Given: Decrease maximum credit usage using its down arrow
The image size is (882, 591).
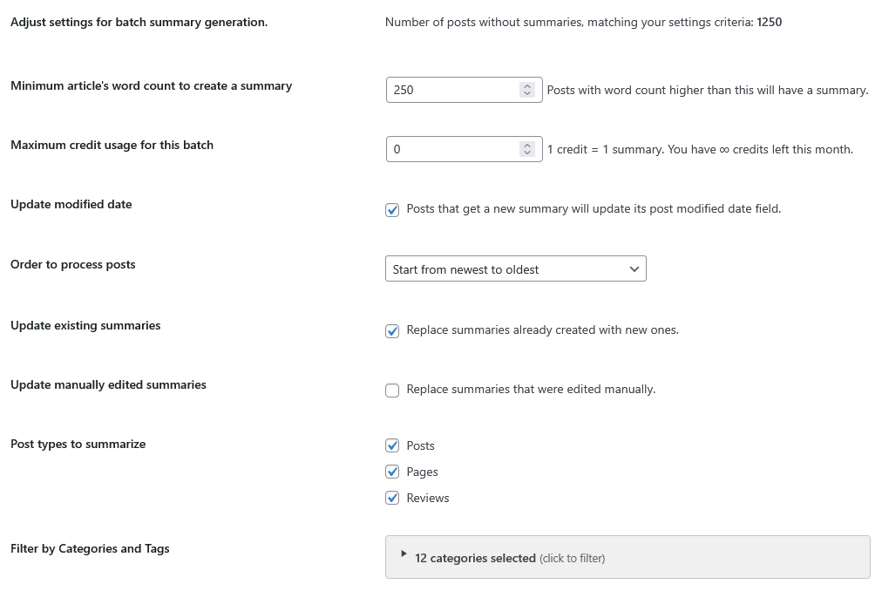Looking at the screenshot, I should click(526, 153).
